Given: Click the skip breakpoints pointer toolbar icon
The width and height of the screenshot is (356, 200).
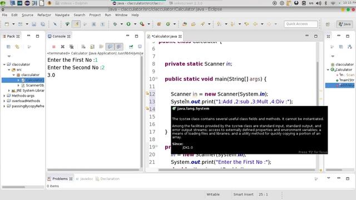Looking at the screenshot, I should pos(55,24).
